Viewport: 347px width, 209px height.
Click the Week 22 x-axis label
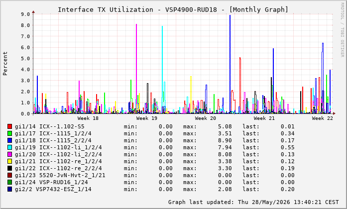323,118
